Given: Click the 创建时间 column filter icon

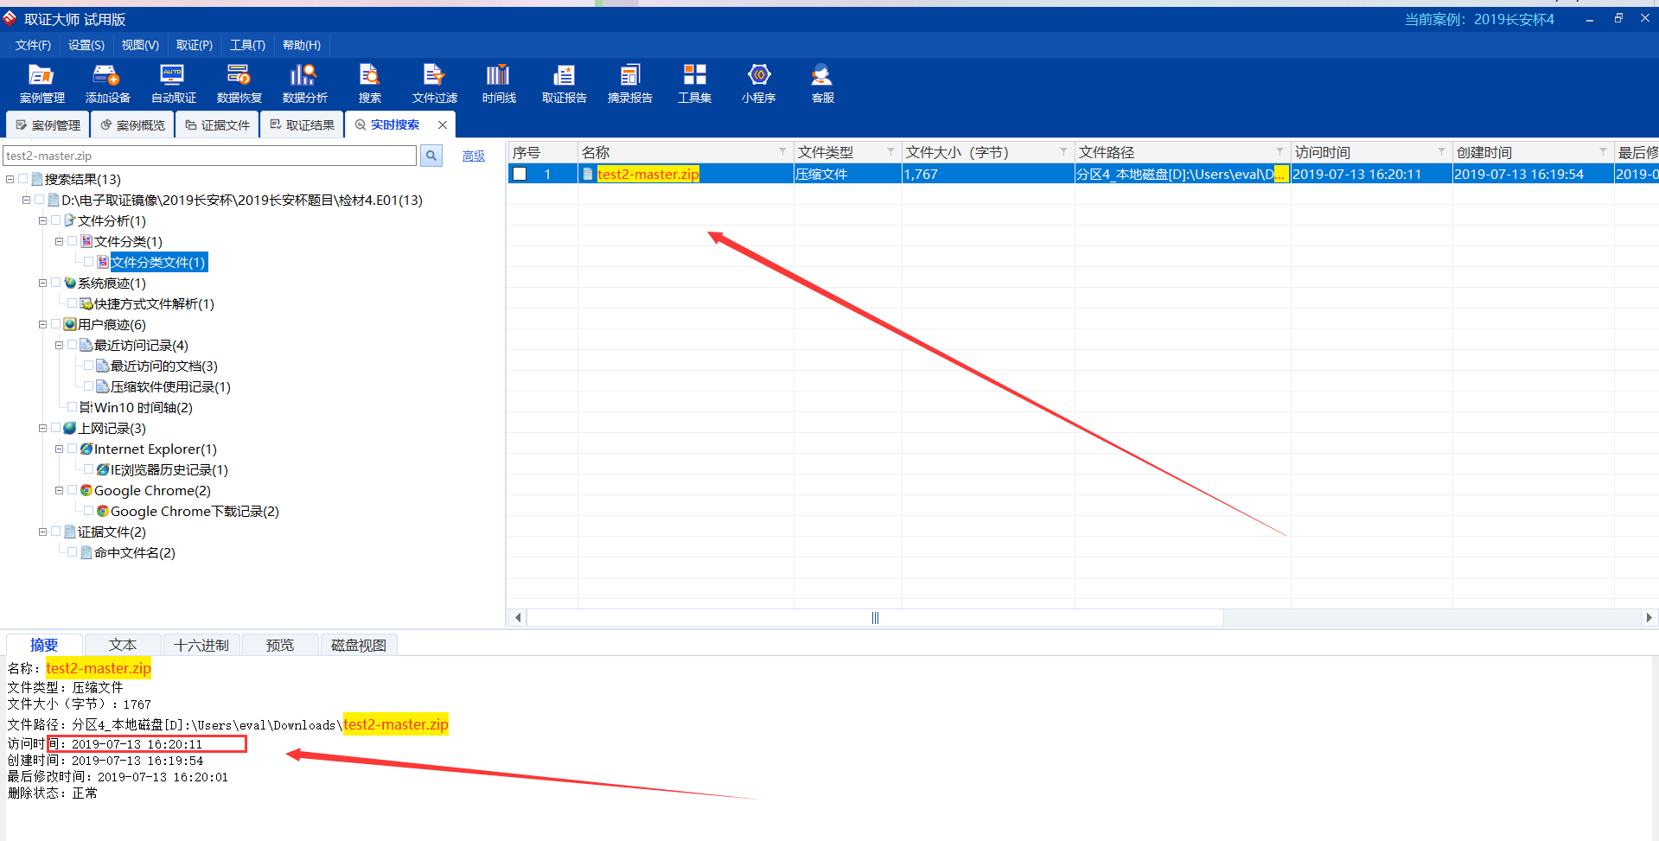Looking at the screenshot, I should click(x=1603, y=151).
